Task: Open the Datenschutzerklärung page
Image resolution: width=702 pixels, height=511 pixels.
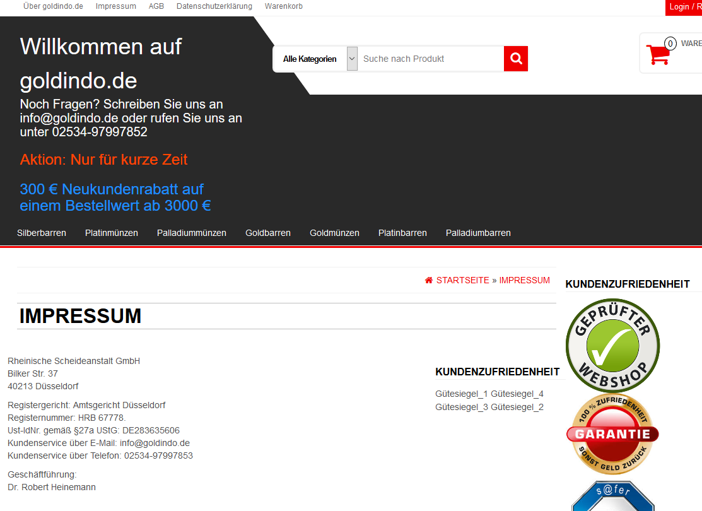Action: (x=214, y=6)
